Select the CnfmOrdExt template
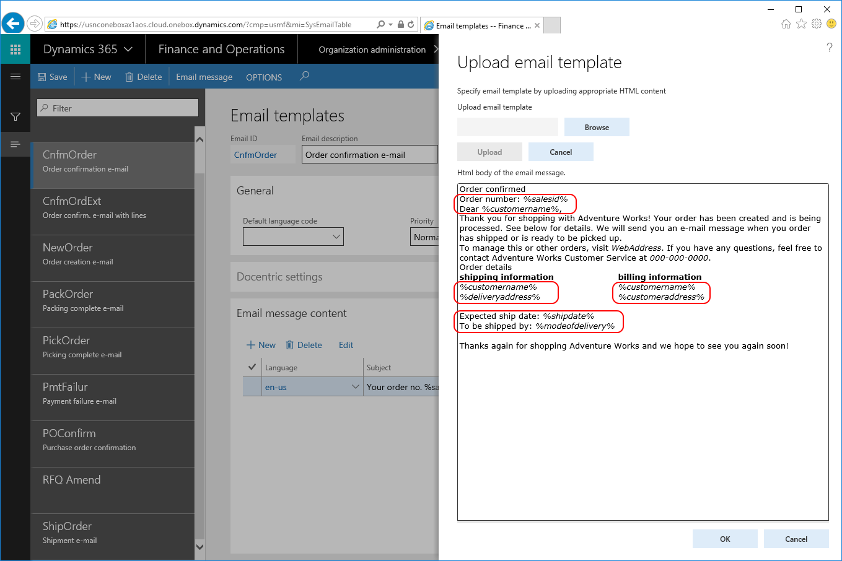The image size is (842, 561). (x=113, y=212)
